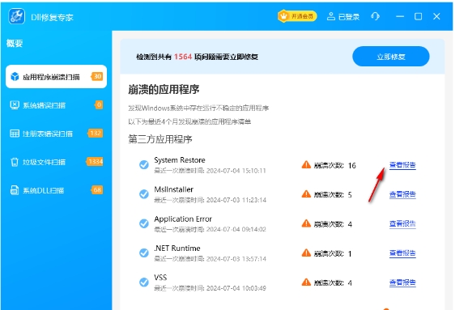
Task: Uncheck the MsiInstaller checkbox
Action: [x=144, y=194]
